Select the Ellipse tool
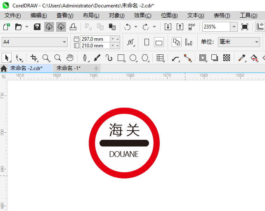 tap(133, 58)
